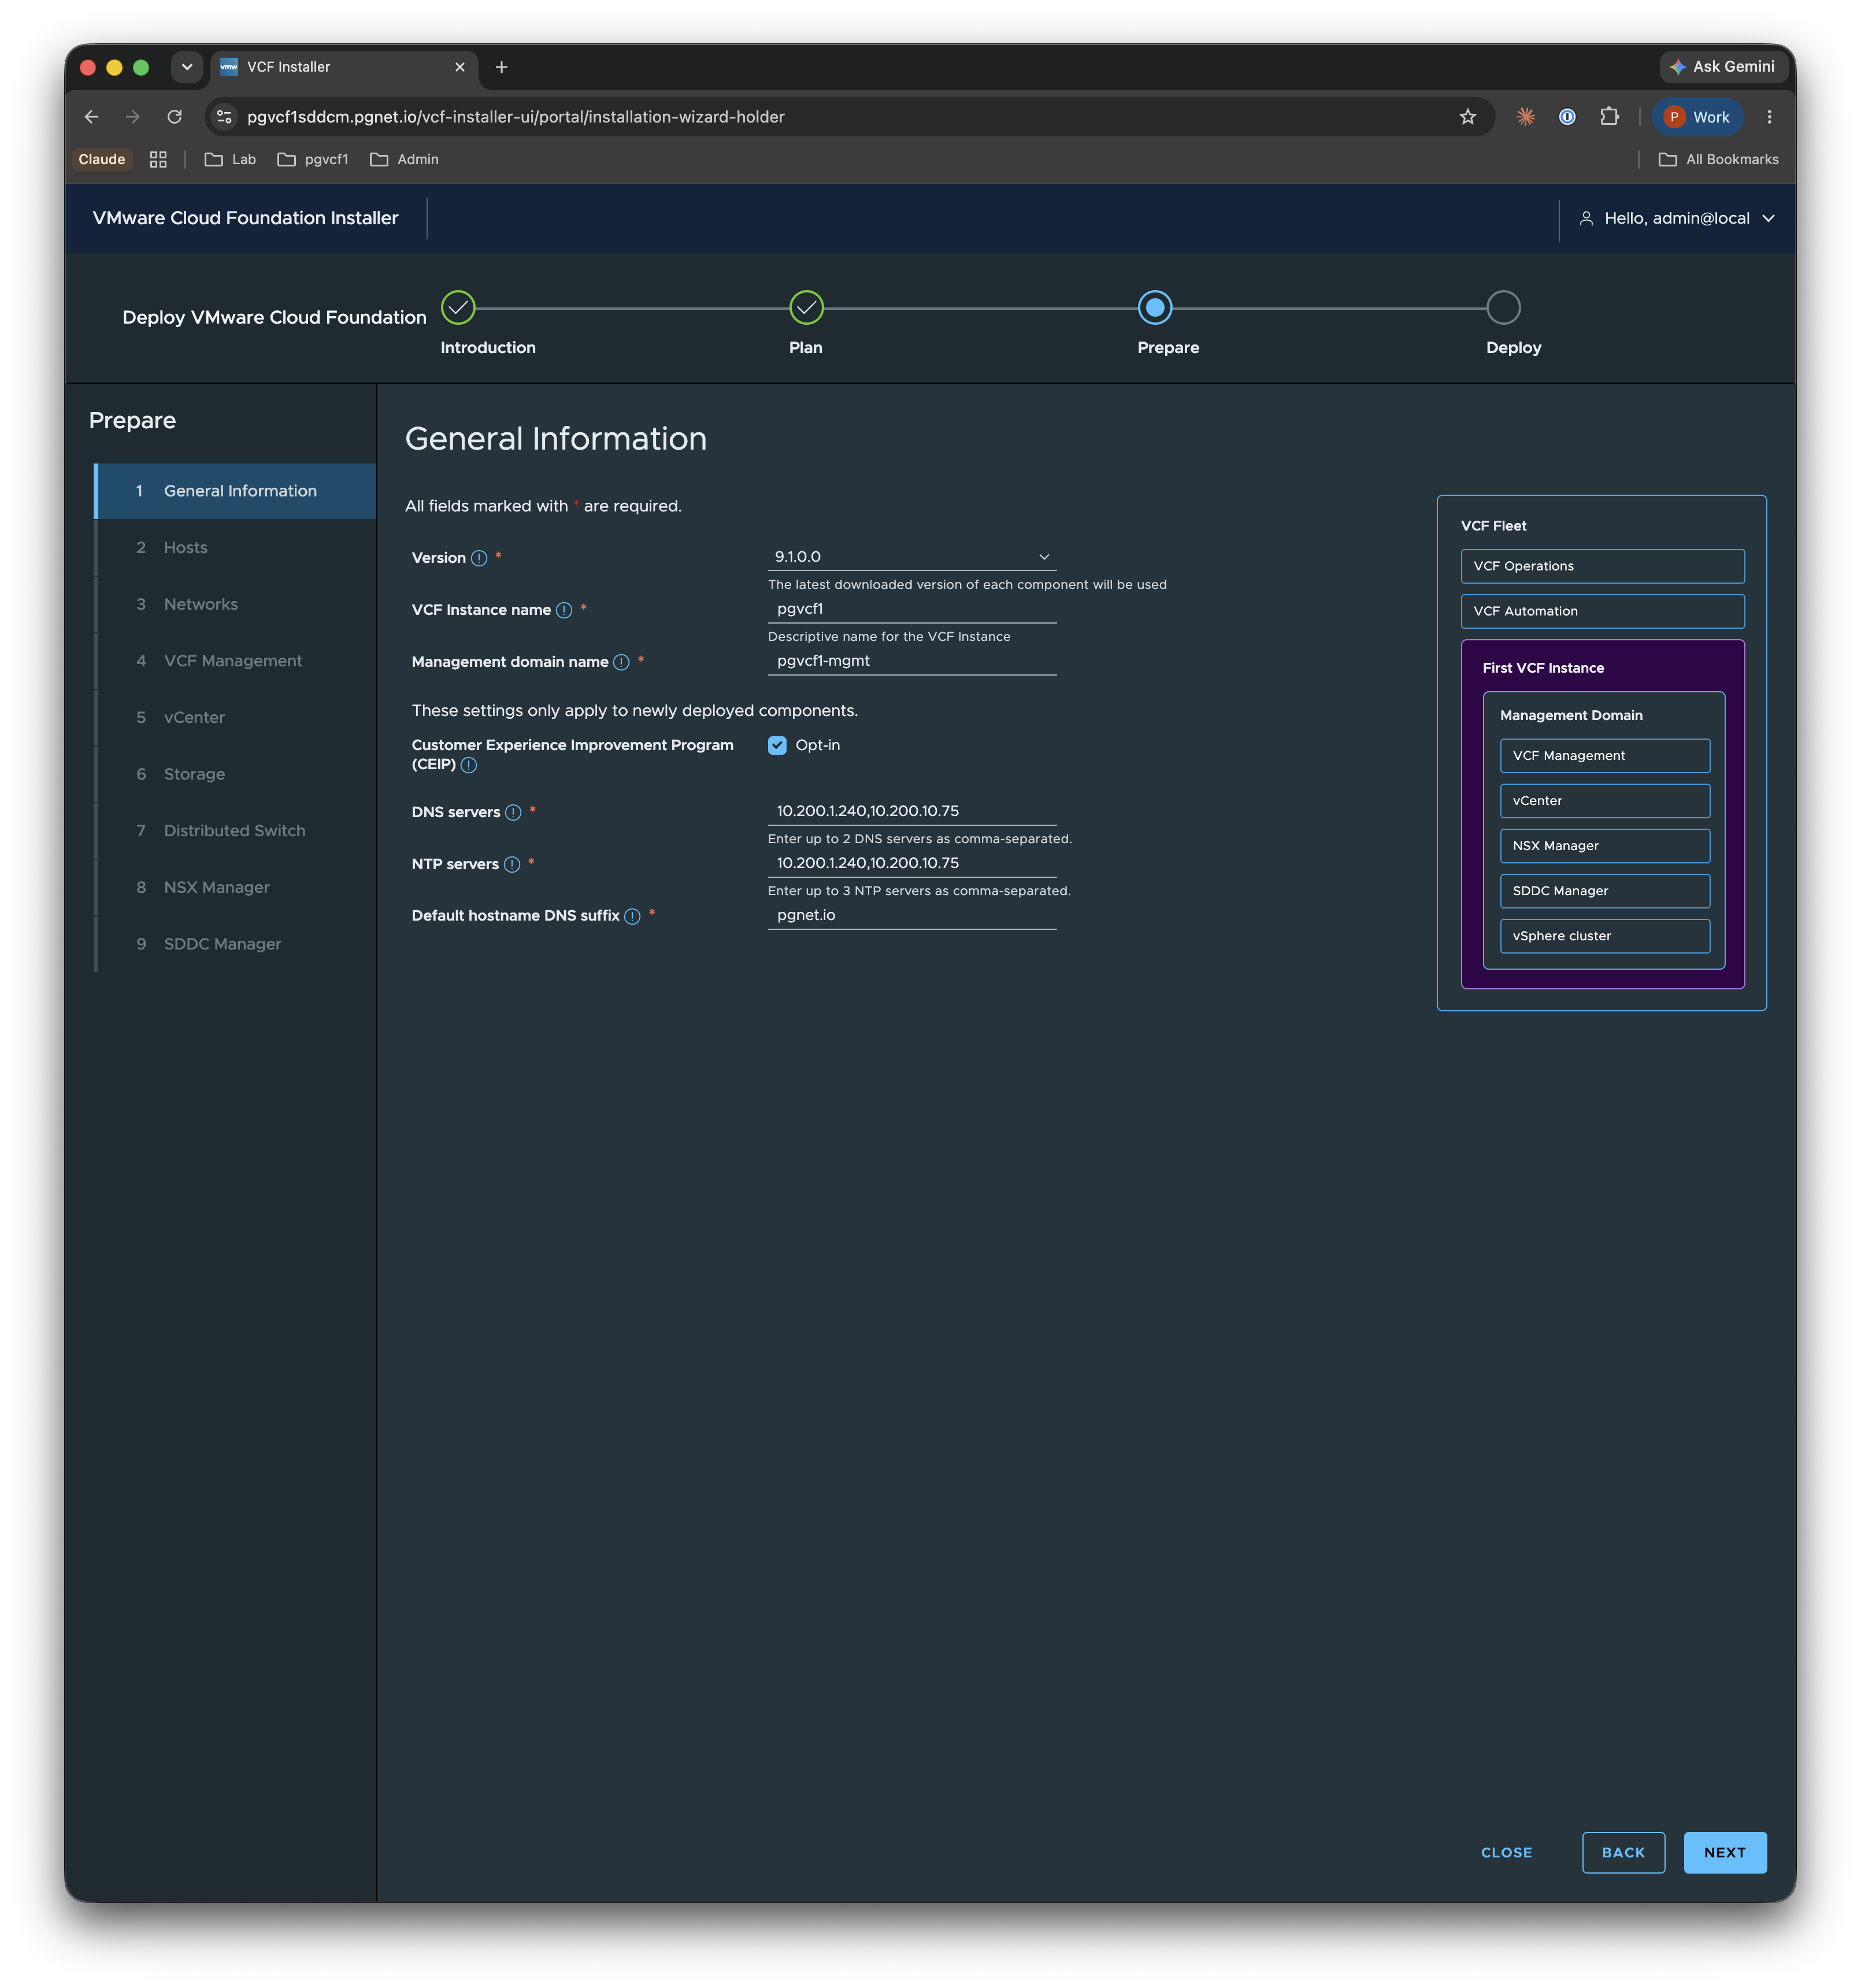Click the info icon next to Version
Screen dimensions: 1861x1988
click(479, 558)
